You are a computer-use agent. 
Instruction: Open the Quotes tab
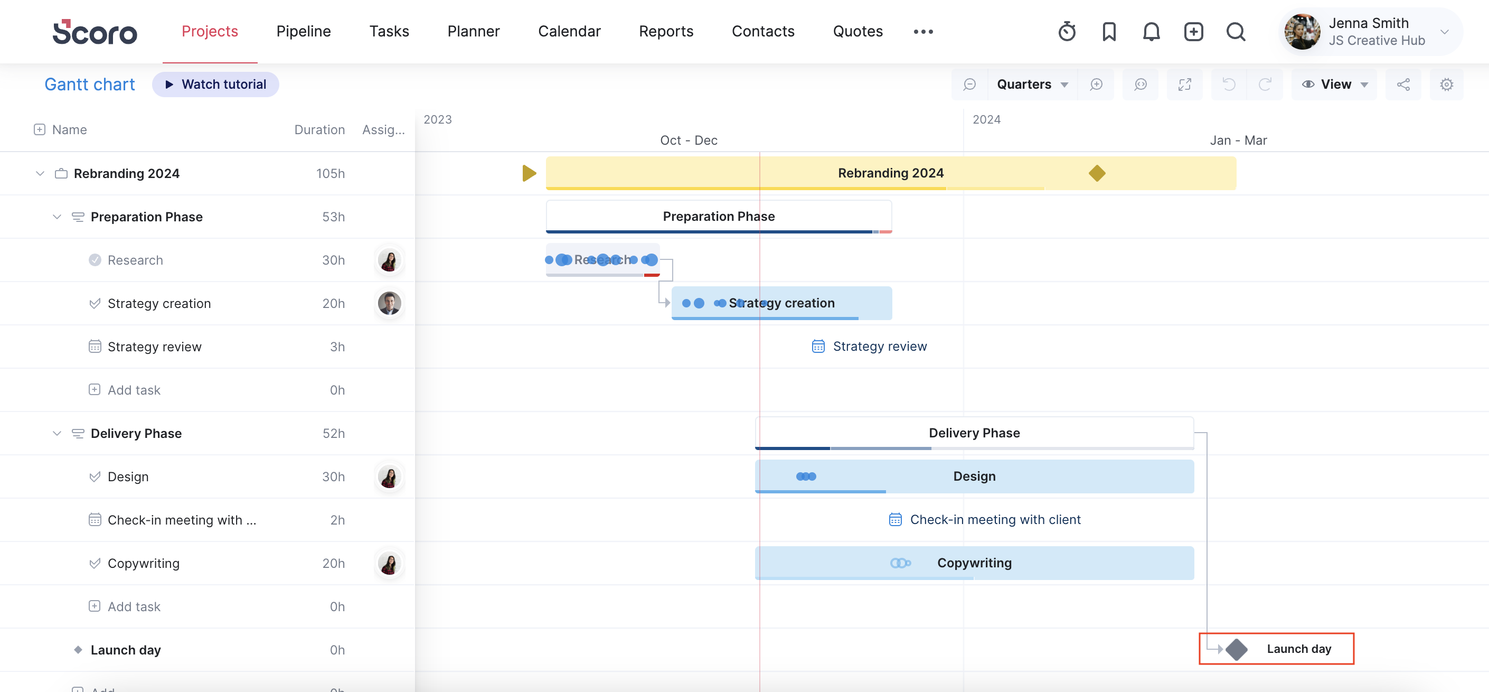[858, 31]
